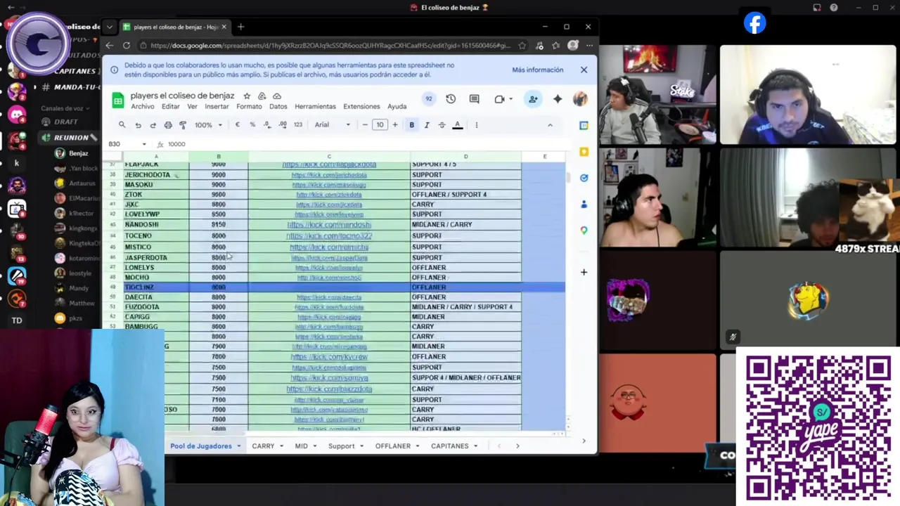
Task: Toggle strikethrough formatting
Action: click(442, 125)
